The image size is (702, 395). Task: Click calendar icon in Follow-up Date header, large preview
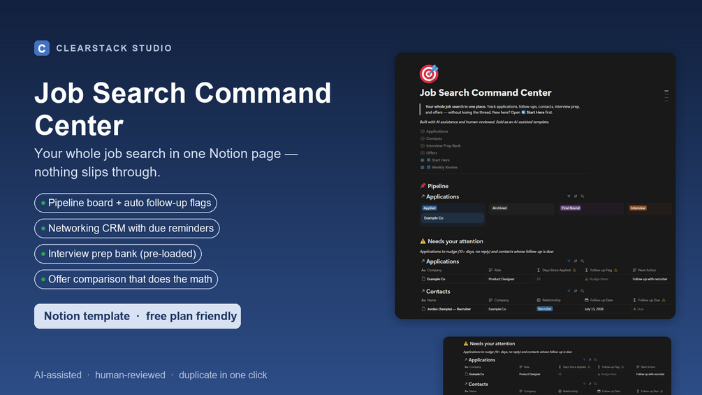(x=587, y=300)
